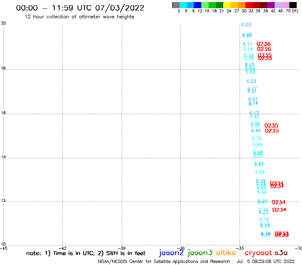Screen dimensions: 302x265
Task: Click the bright red legend swatch
Action: 249,5
